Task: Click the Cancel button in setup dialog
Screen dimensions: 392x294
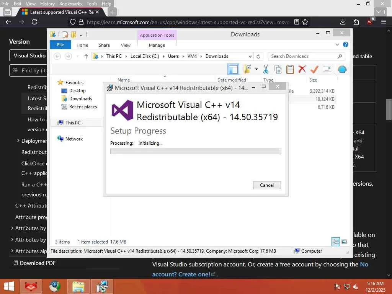Action: (267, 185)
